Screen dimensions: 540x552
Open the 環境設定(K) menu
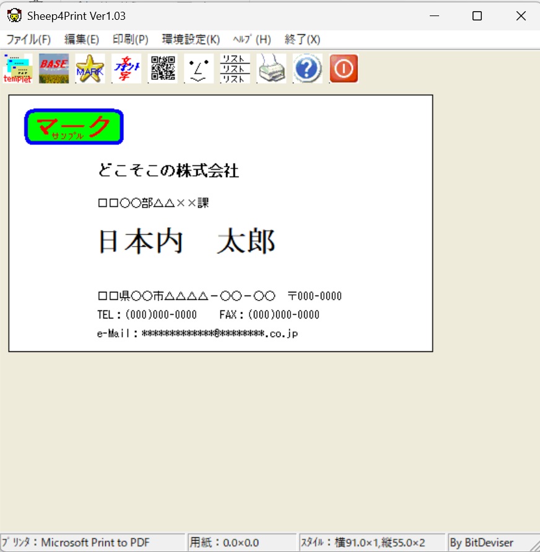(x=191, y=40)
